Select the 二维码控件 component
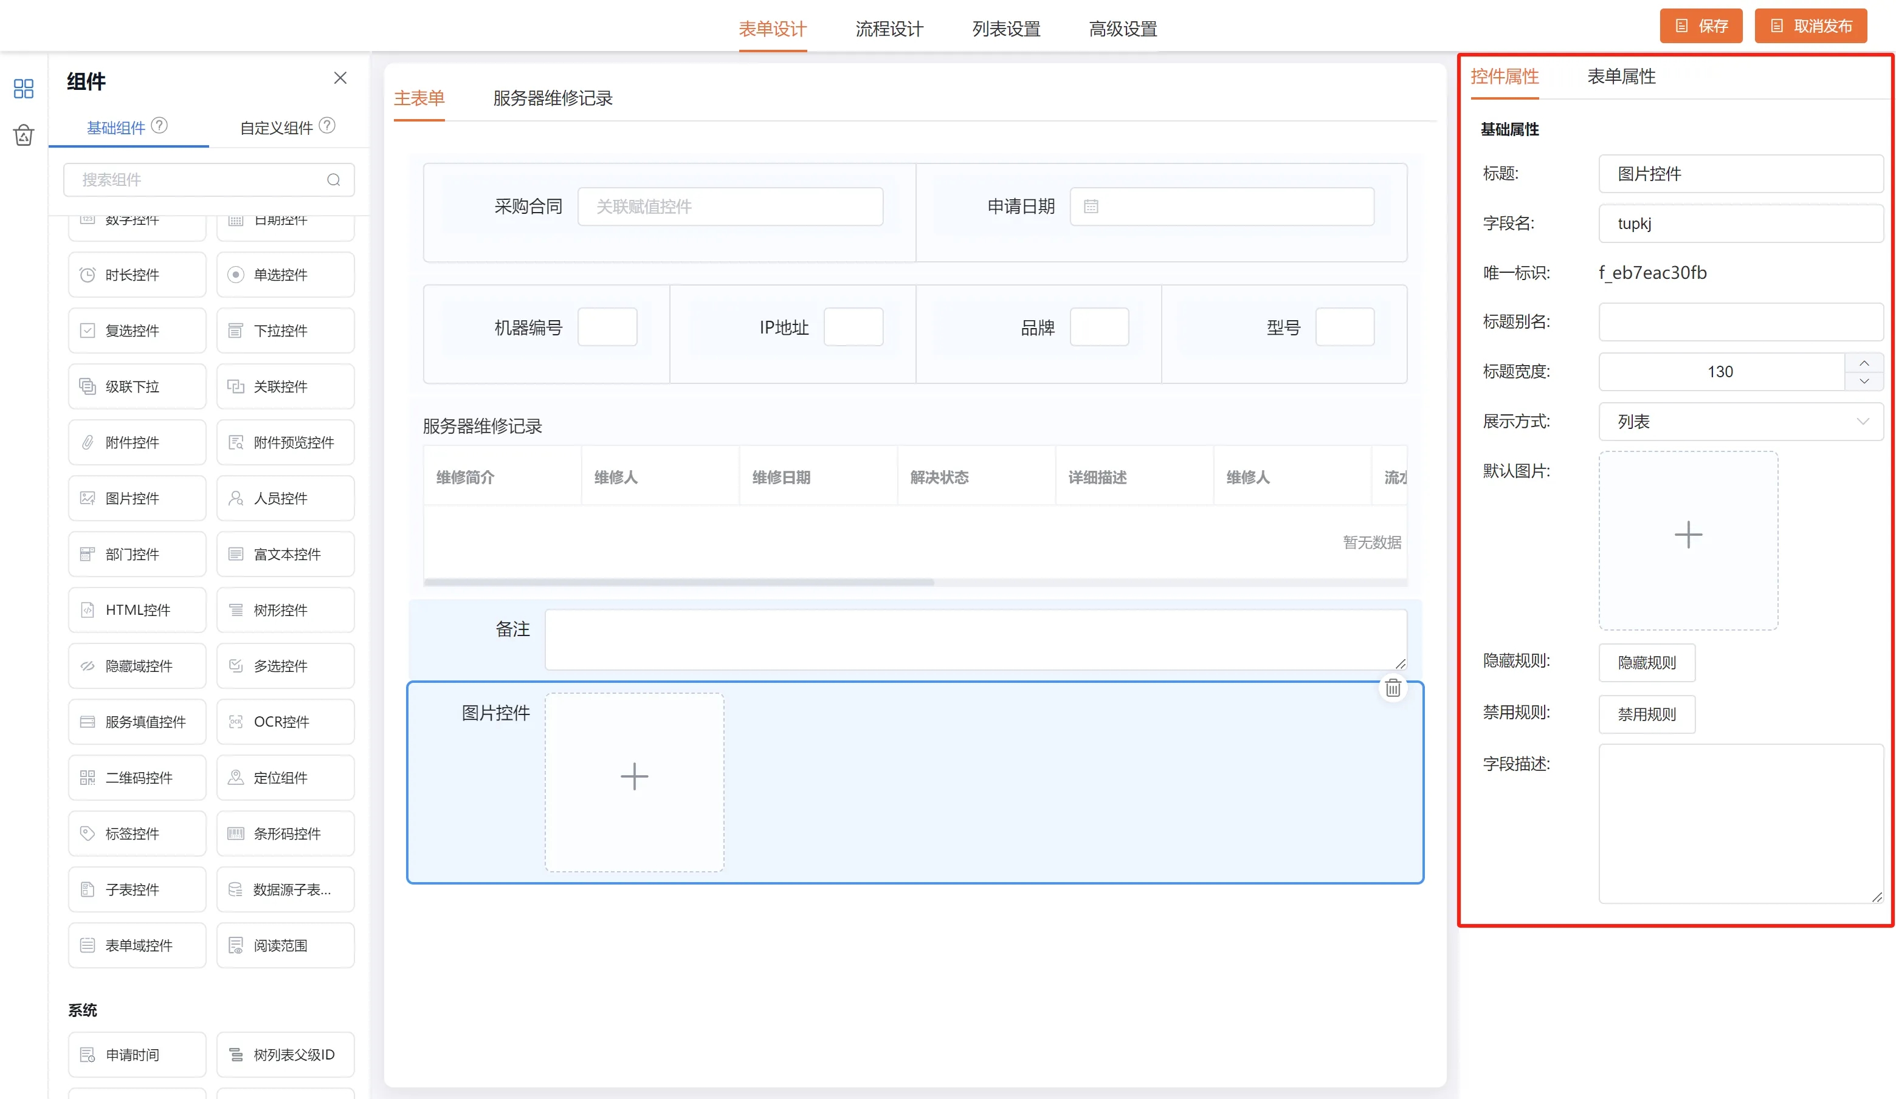 click(x=137, y=777)
